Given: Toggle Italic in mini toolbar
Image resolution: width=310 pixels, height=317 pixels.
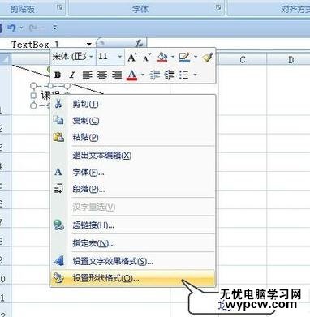Looking at the screenshot, I should 71,75.
